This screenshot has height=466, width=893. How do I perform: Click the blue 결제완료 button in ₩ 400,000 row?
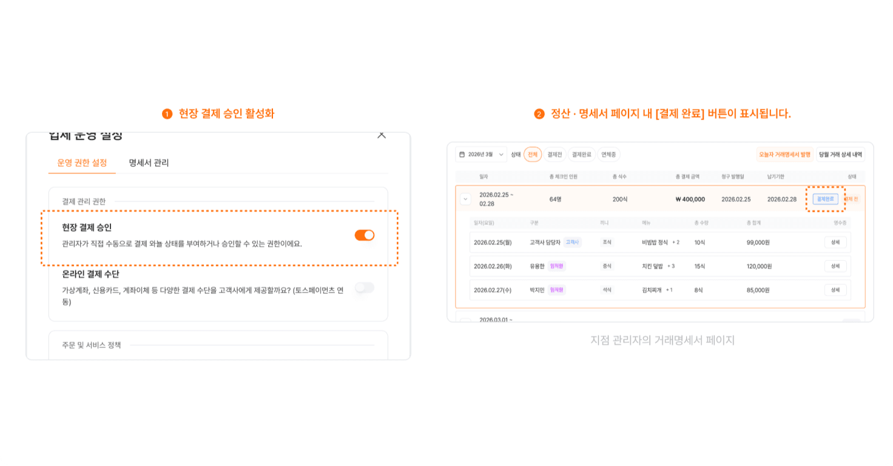[x=825, y=199]
